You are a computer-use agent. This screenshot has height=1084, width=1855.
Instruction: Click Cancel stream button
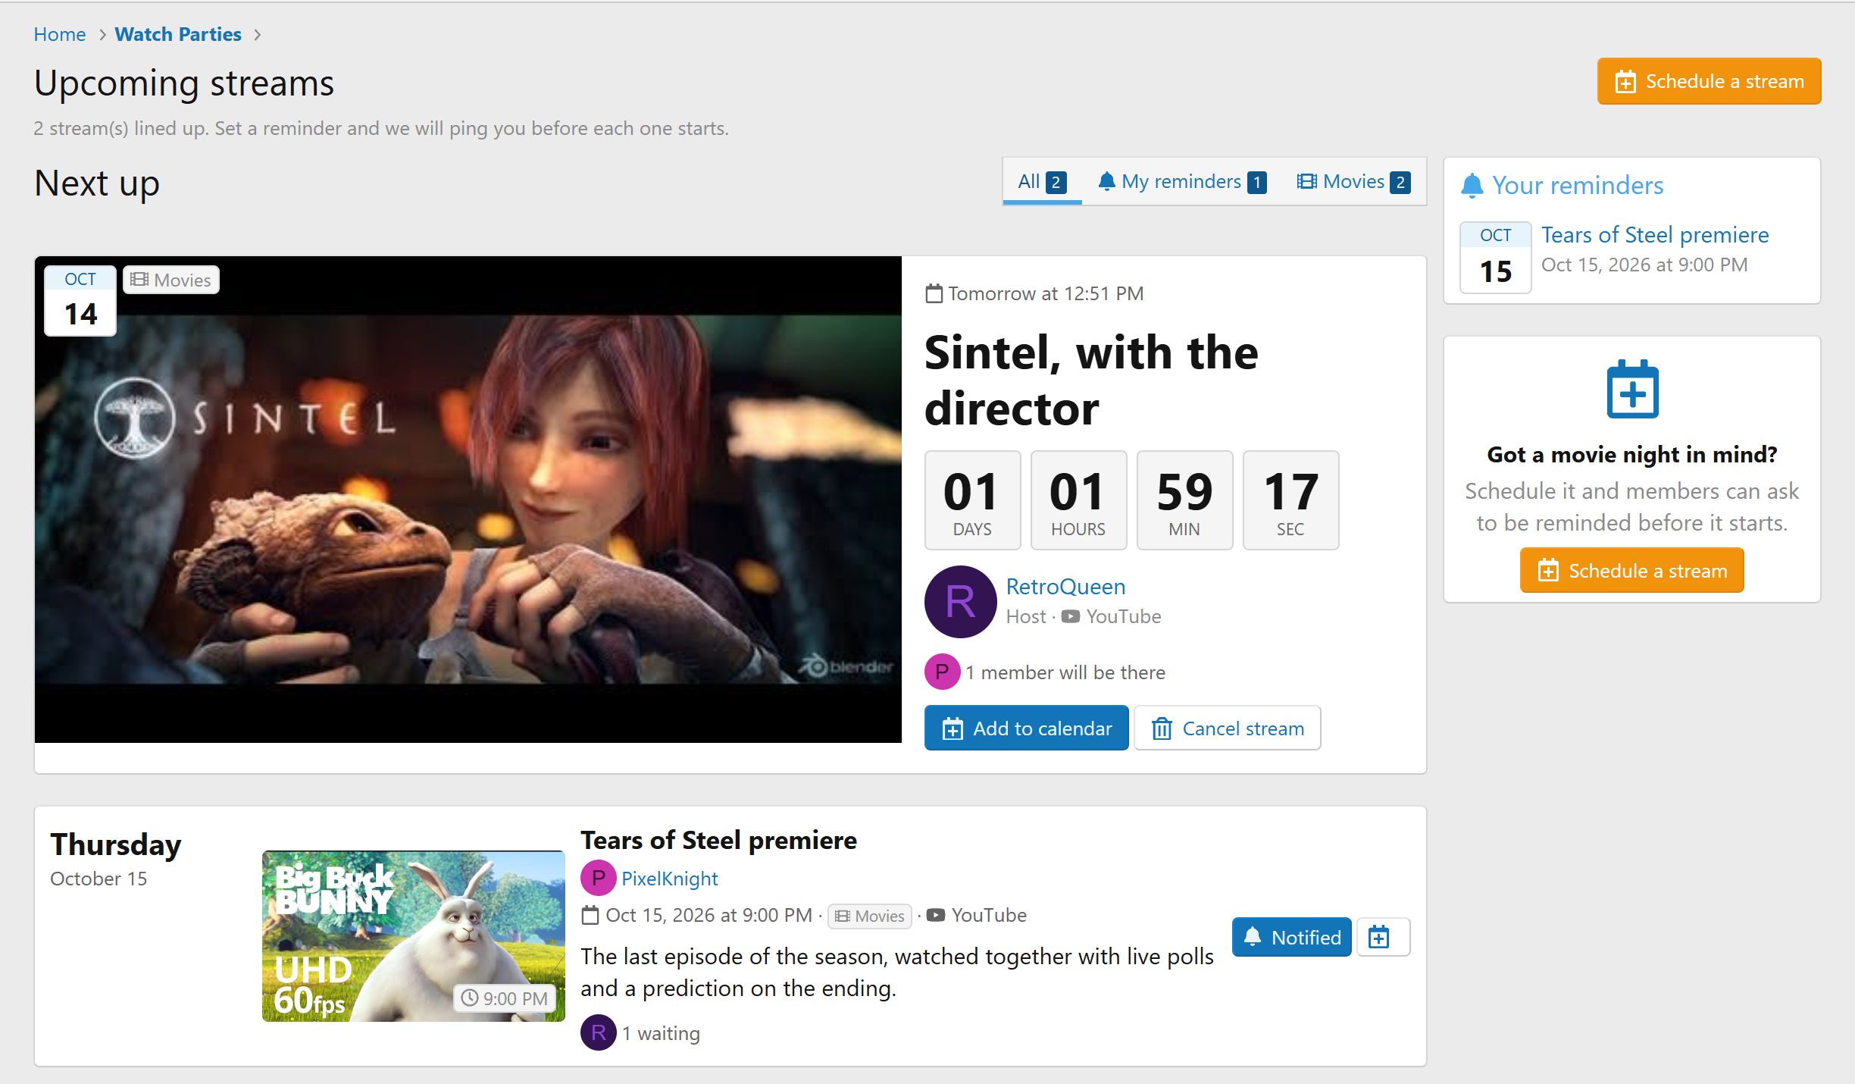[1228, 728]
